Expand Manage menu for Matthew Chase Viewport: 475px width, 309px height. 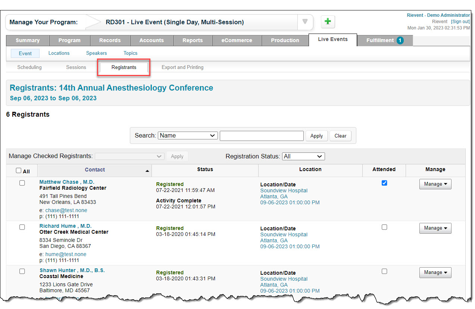click(x=435, y=184)
